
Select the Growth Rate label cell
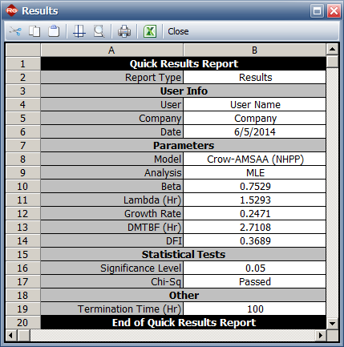click(111, 213)
